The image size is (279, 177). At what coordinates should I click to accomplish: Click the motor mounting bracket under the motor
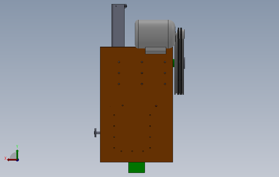(x=156, y=50)
